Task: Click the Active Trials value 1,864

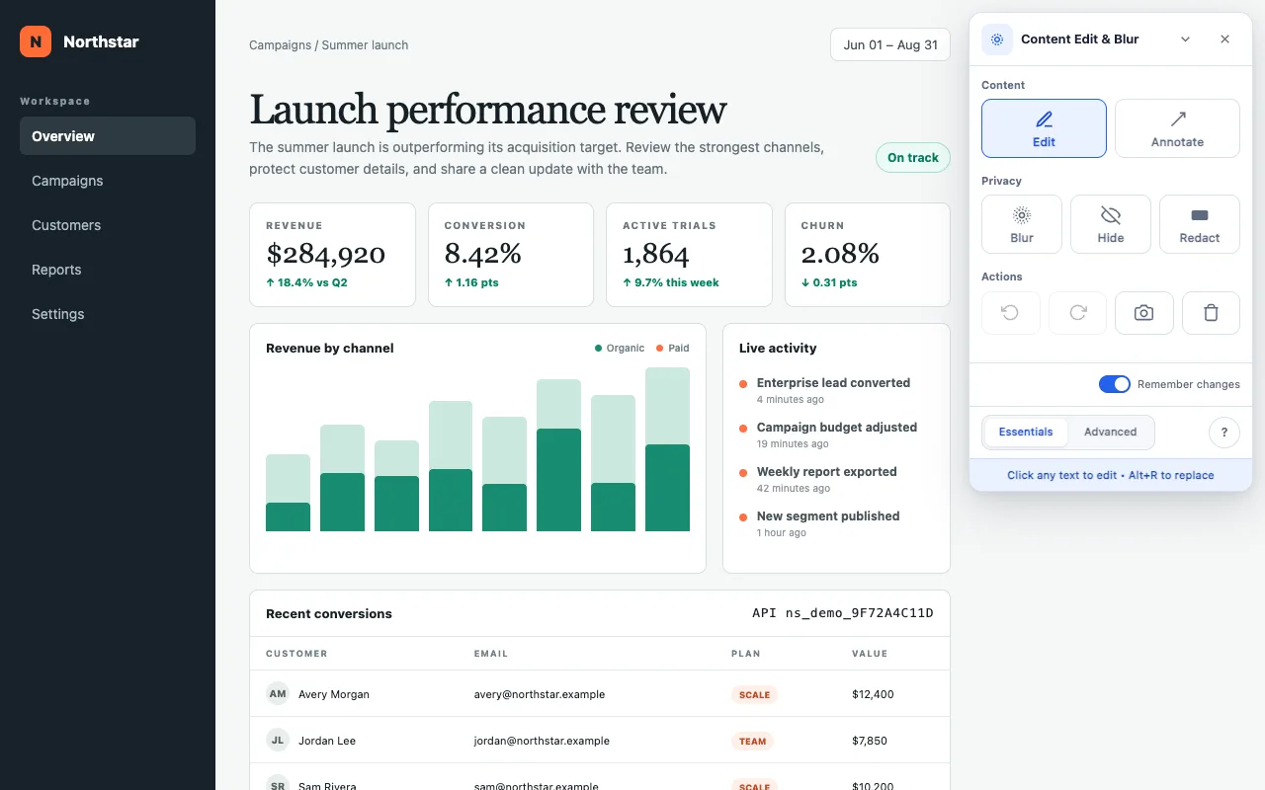Action: click(x=655, y=254)
